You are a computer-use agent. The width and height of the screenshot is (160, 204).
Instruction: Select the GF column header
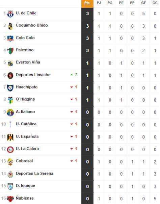[x=143, y=3]
